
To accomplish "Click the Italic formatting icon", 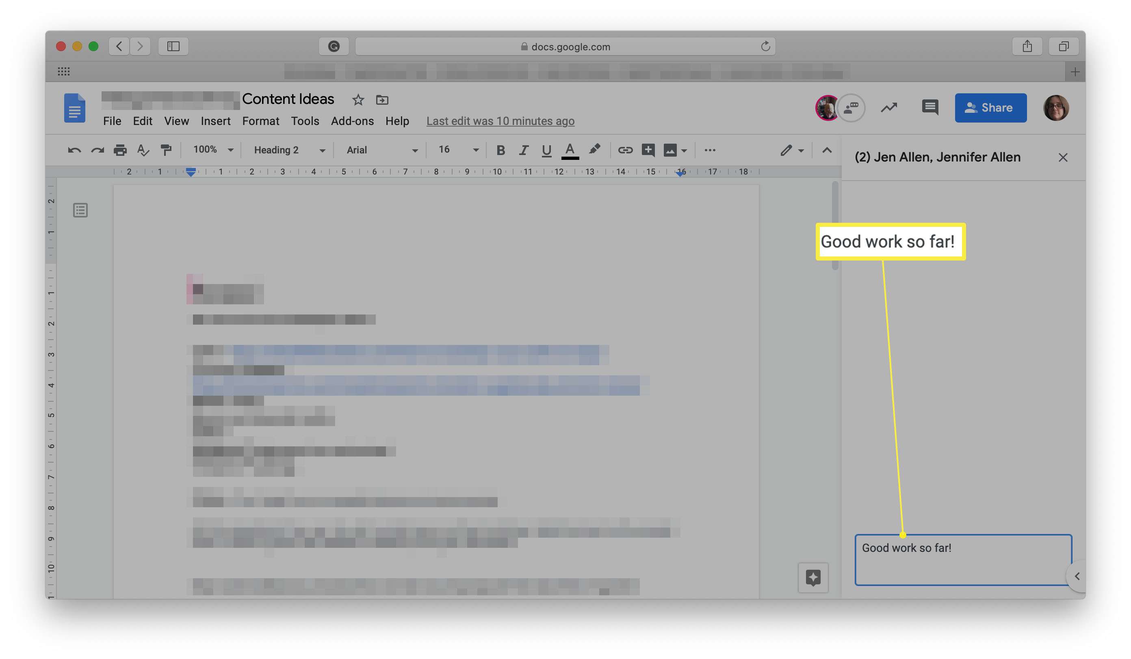I will point(522,150).
